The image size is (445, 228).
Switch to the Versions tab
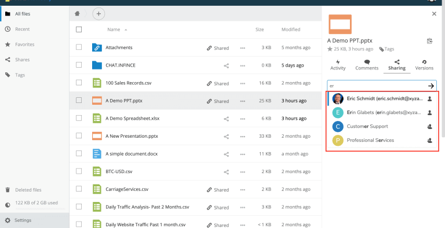[424, 65]
